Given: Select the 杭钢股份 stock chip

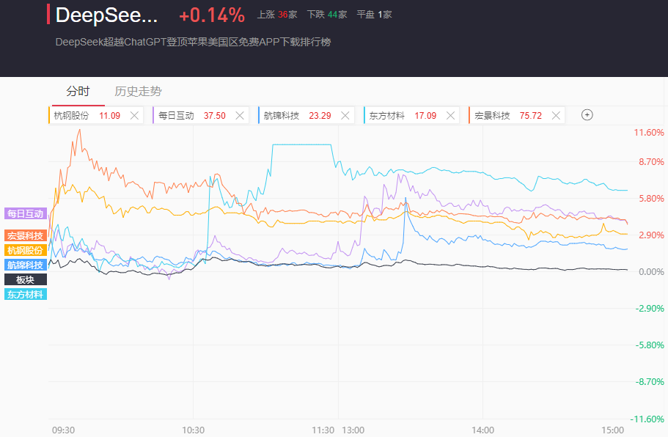Looking at the screenshot, I should point(95,115).
